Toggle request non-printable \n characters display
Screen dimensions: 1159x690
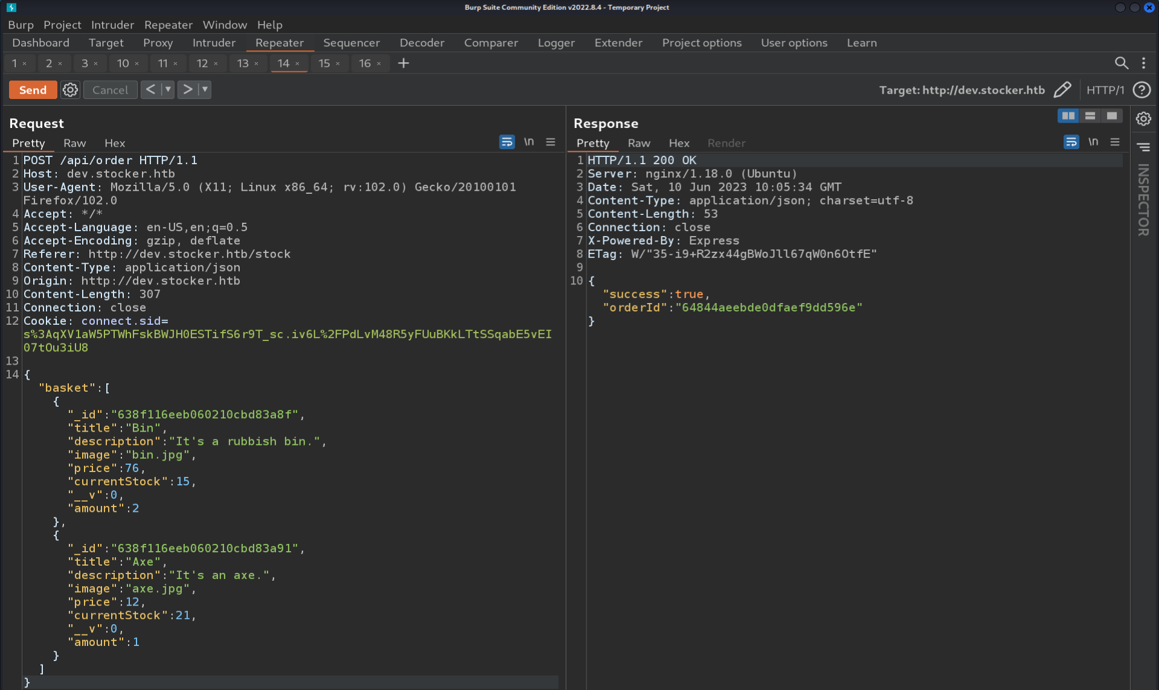coord(528,142)
